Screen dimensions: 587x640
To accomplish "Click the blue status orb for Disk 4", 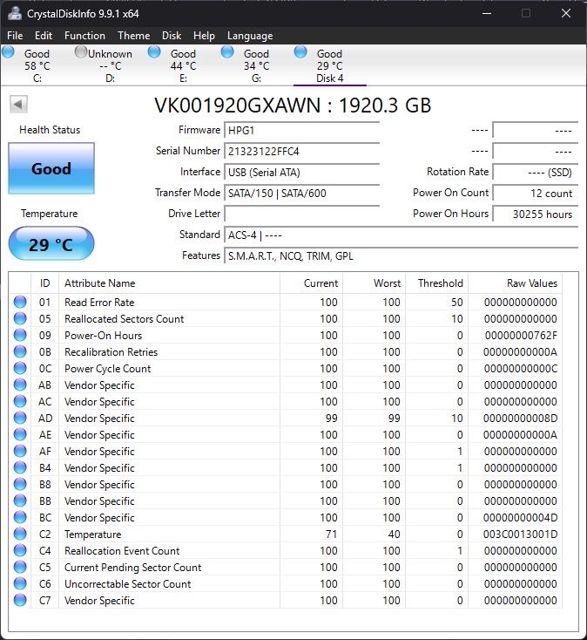I will [x=300, y=52].
